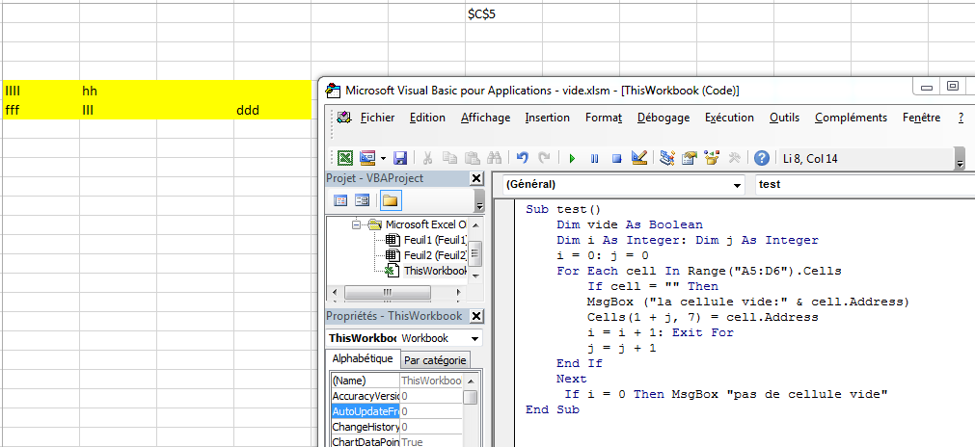Close the Propriétés - ThisWorkbook panel

pos(476,316)
